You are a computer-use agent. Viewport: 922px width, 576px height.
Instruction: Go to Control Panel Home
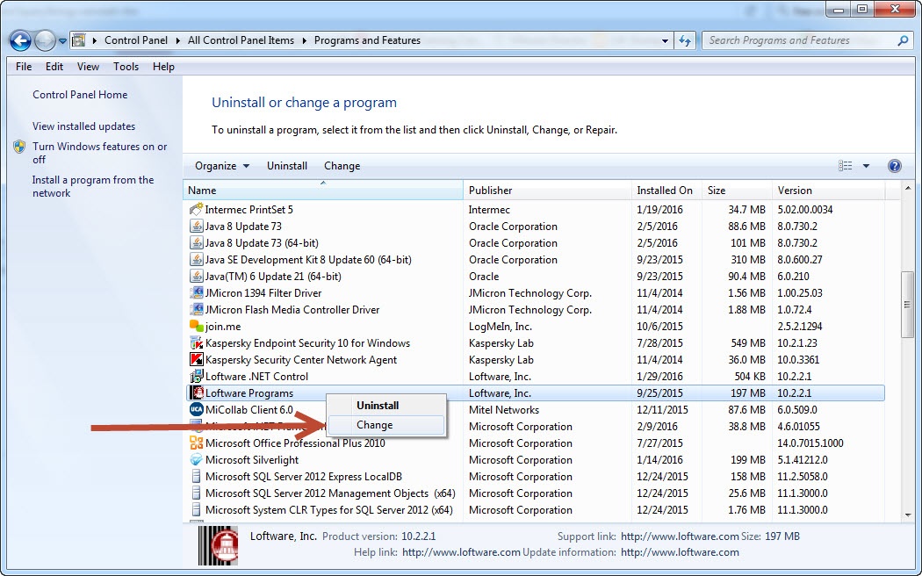click(x=80, y=95)
